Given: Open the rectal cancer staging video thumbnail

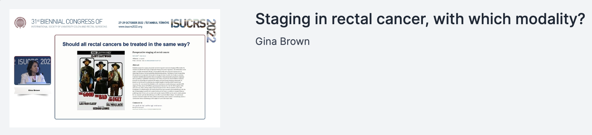Looking at the screenshot, I should pyautogui.click(x=115, y=68).
